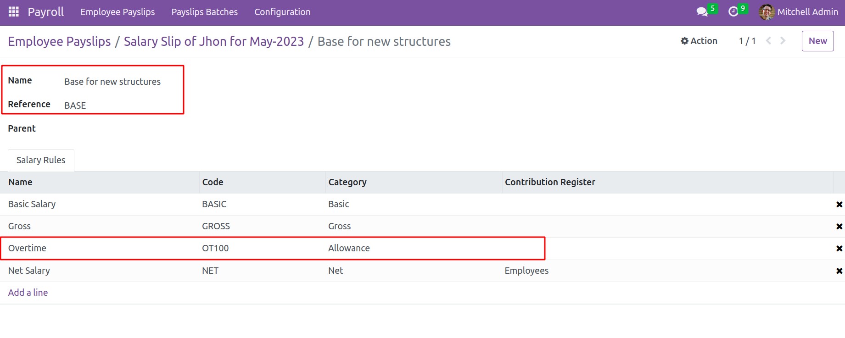Open the Action gear dropdown
The image size is (845, 338).
[x=699, y=41]
